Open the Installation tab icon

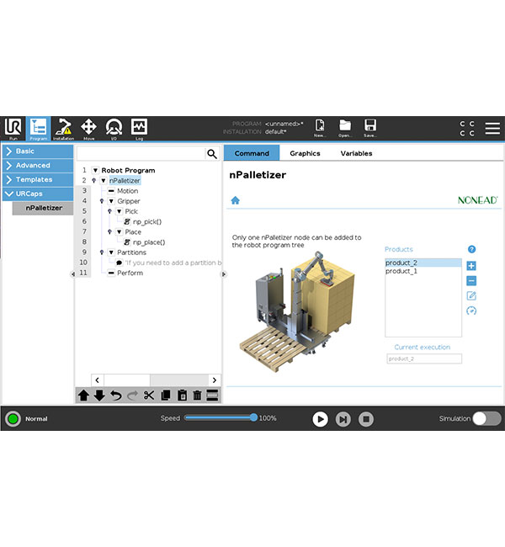pyautogui.click(x=63, y=127)
